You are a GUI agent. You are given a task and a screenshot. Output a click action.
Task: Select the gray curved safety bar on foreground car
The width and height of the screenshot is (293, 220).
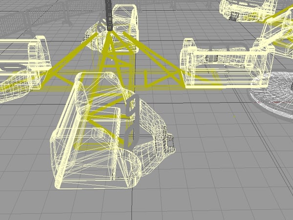(133, 121)
